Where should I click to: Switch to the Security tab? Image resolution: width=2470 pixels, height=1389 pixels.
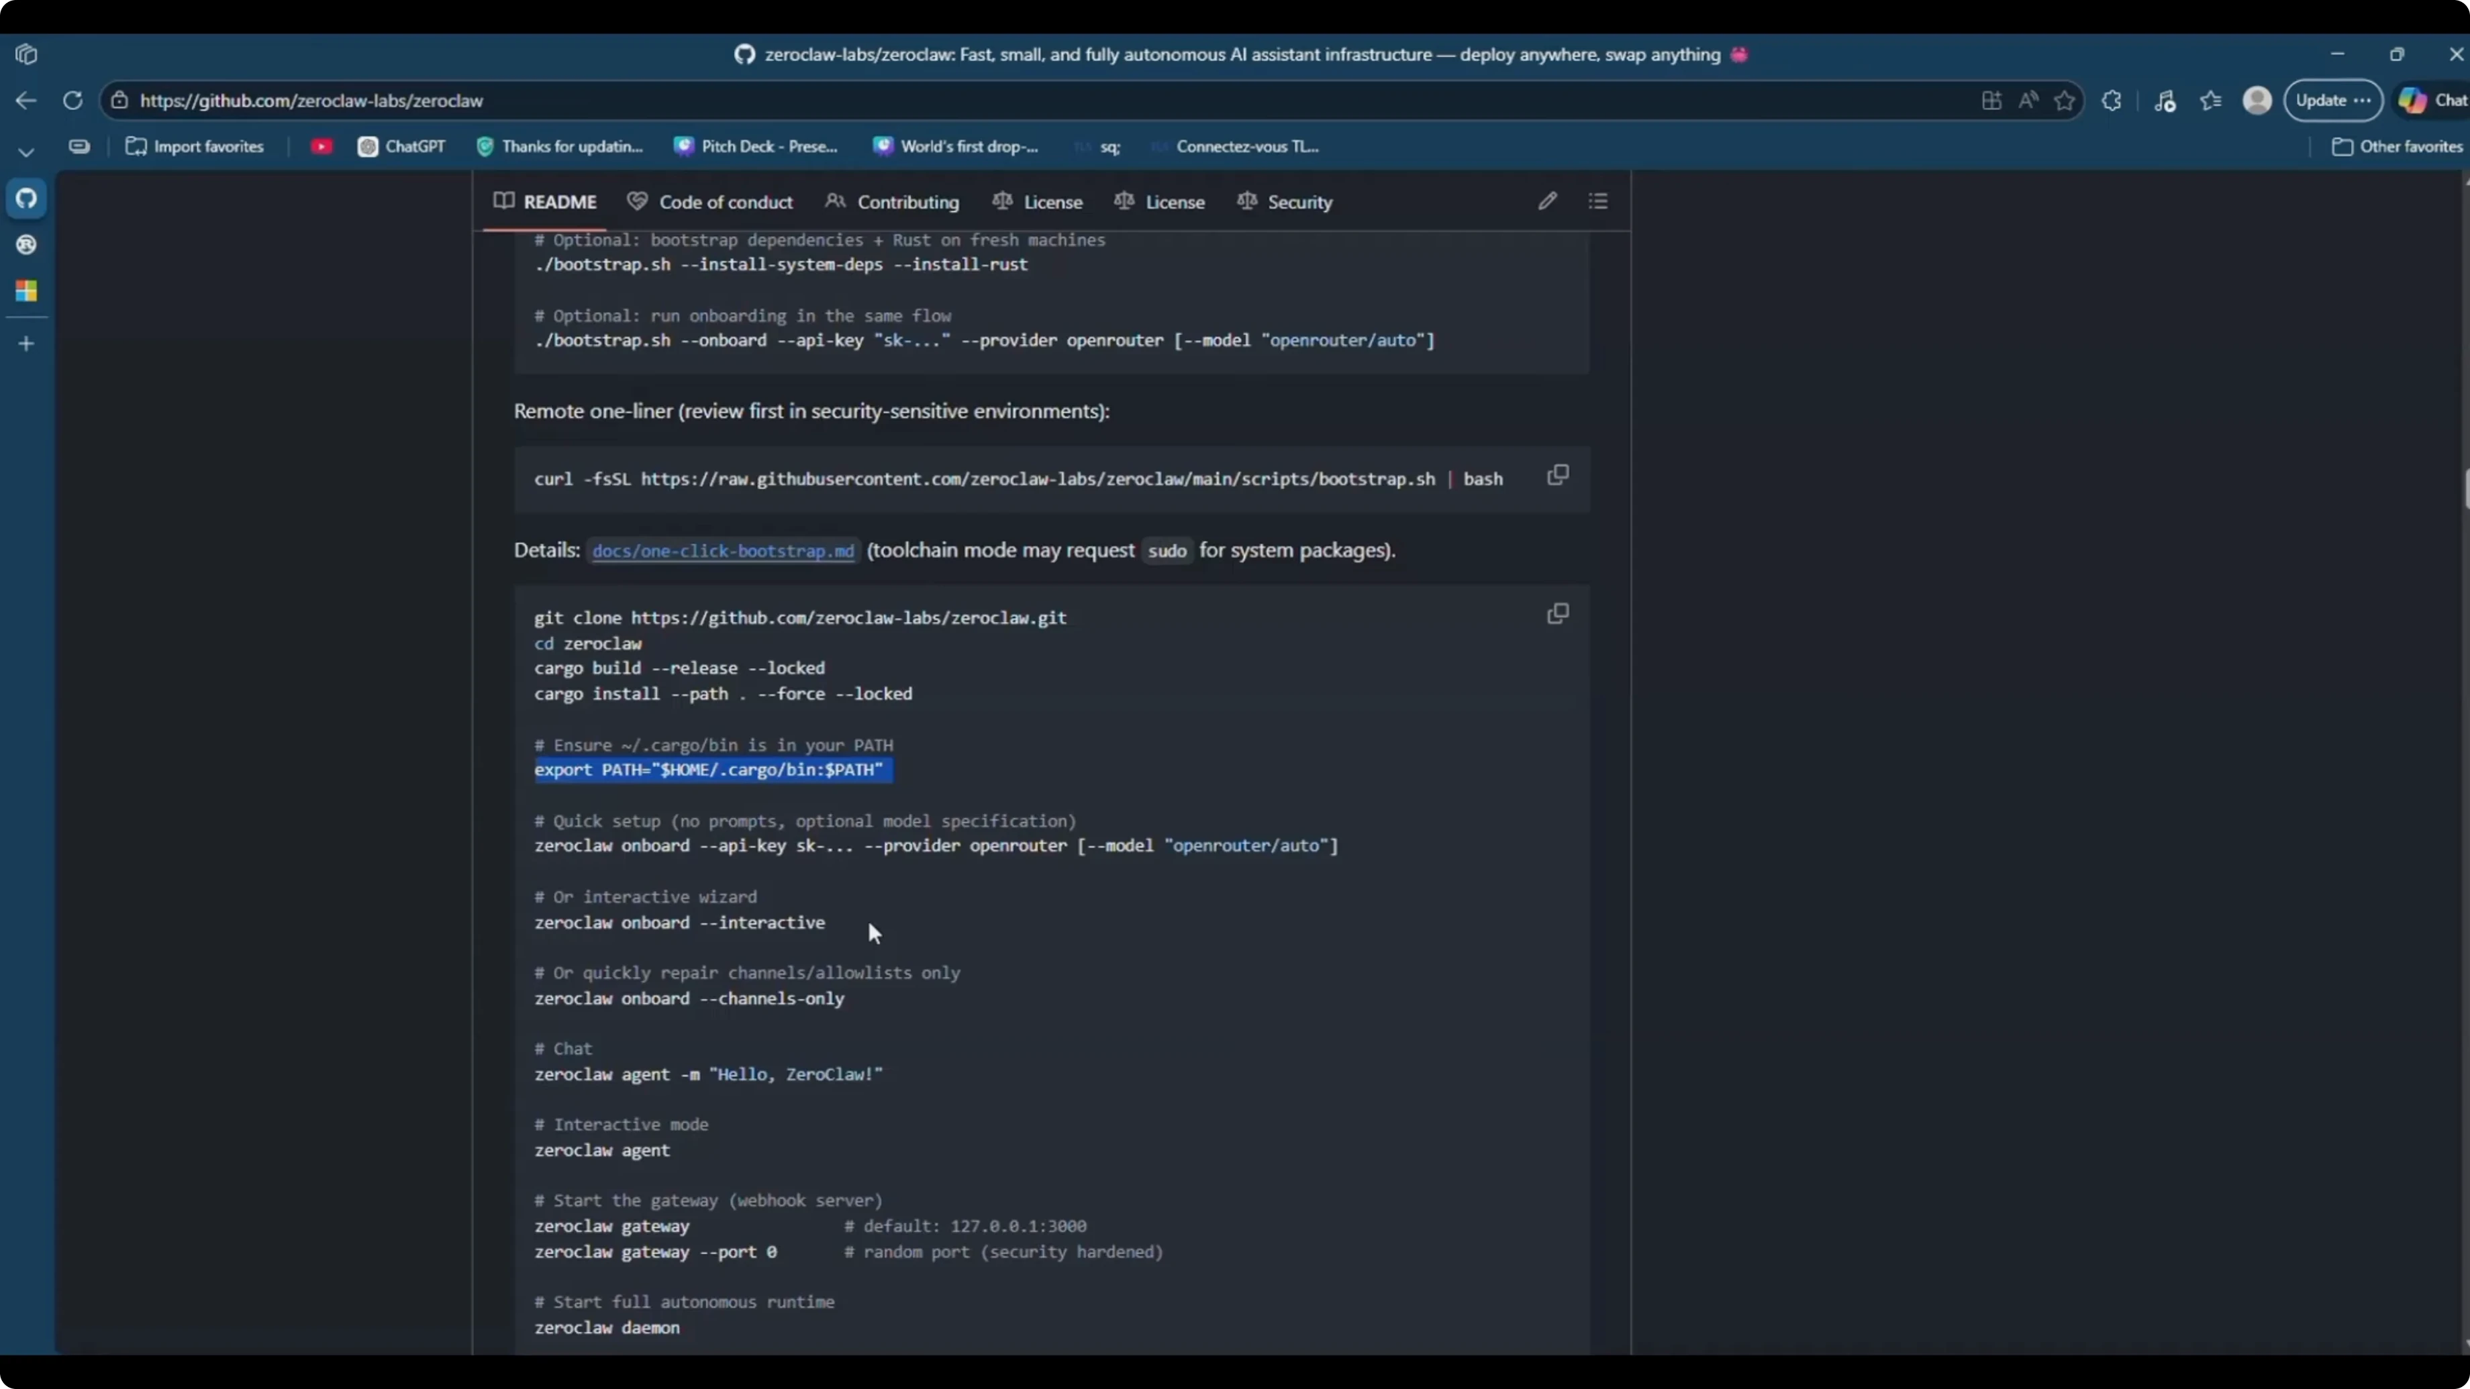(1285, 202)
